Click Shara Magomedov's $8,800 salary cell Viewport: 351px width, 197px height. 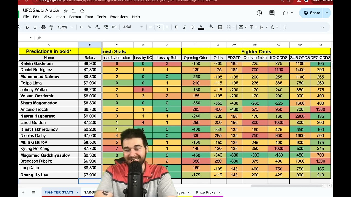pyautogui.click(x=90, y=103)
